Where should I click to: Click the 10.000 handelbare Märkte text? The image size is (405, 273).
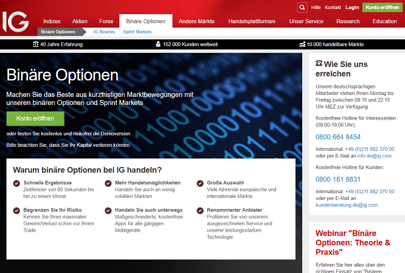(x=335, y=44)
